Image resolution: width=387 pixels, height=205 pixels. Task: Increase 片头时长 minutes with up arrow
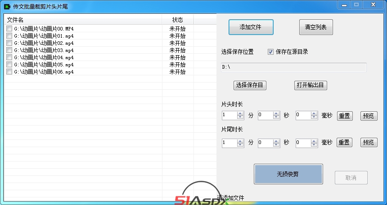(x=240, y=113)
